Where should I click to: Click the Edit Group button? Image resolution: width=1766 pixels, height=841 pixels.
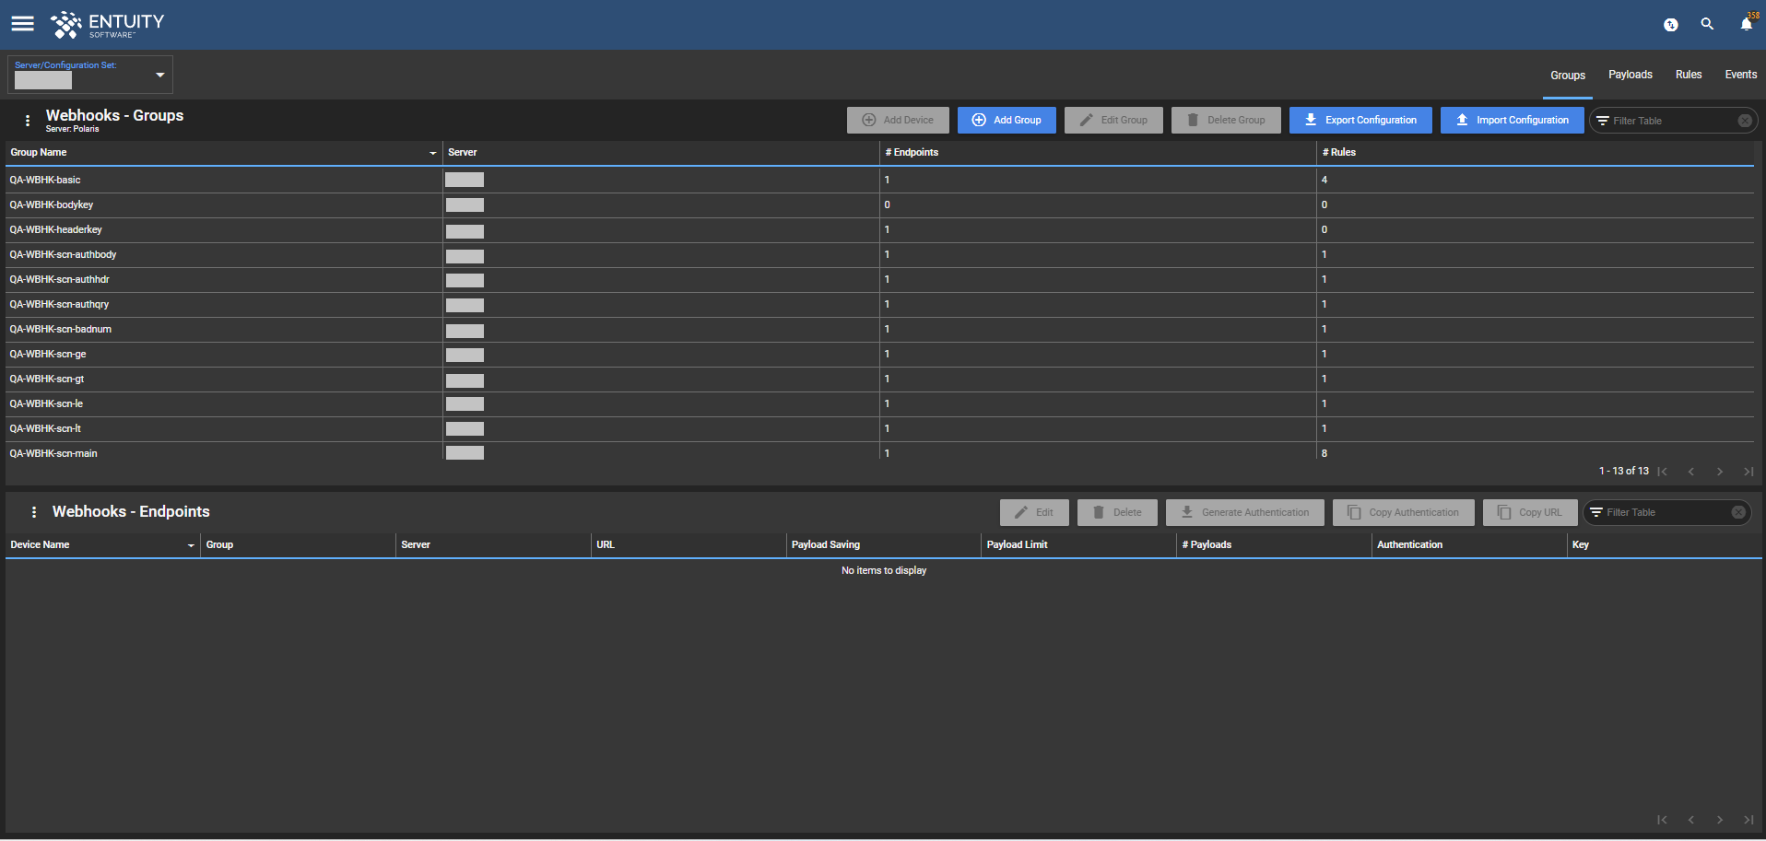coord(1113,121)
